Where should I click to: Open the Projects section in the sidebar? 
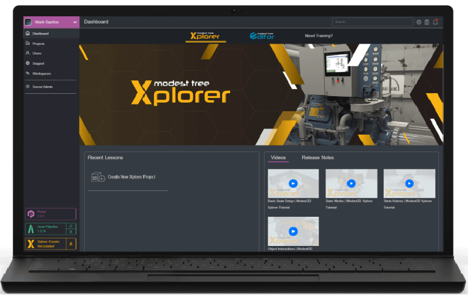51,44
